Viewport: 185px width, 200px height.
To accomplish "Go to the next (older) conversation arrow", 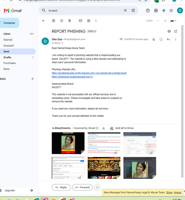I will tap(165, 21).
